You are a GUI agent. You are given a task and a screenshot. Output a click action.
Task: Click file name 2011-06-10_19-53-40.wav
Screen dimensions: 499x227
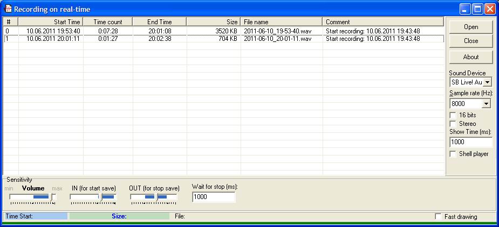[277, 31]
